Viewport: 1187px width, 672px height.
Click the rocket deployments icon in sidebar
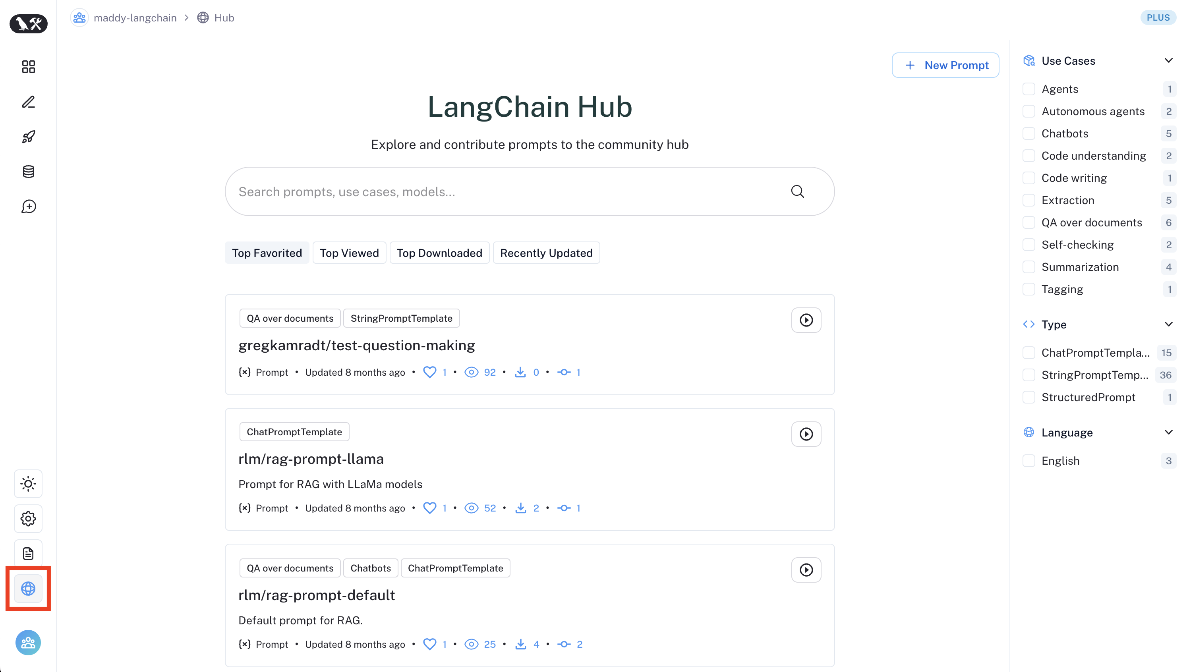coord(28,137)
